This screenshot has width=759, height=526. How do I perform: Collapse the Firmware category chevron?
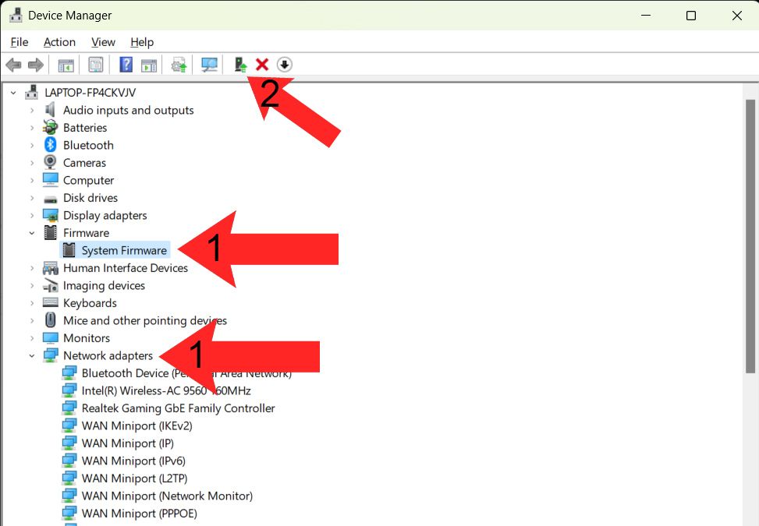click(32, 233)
